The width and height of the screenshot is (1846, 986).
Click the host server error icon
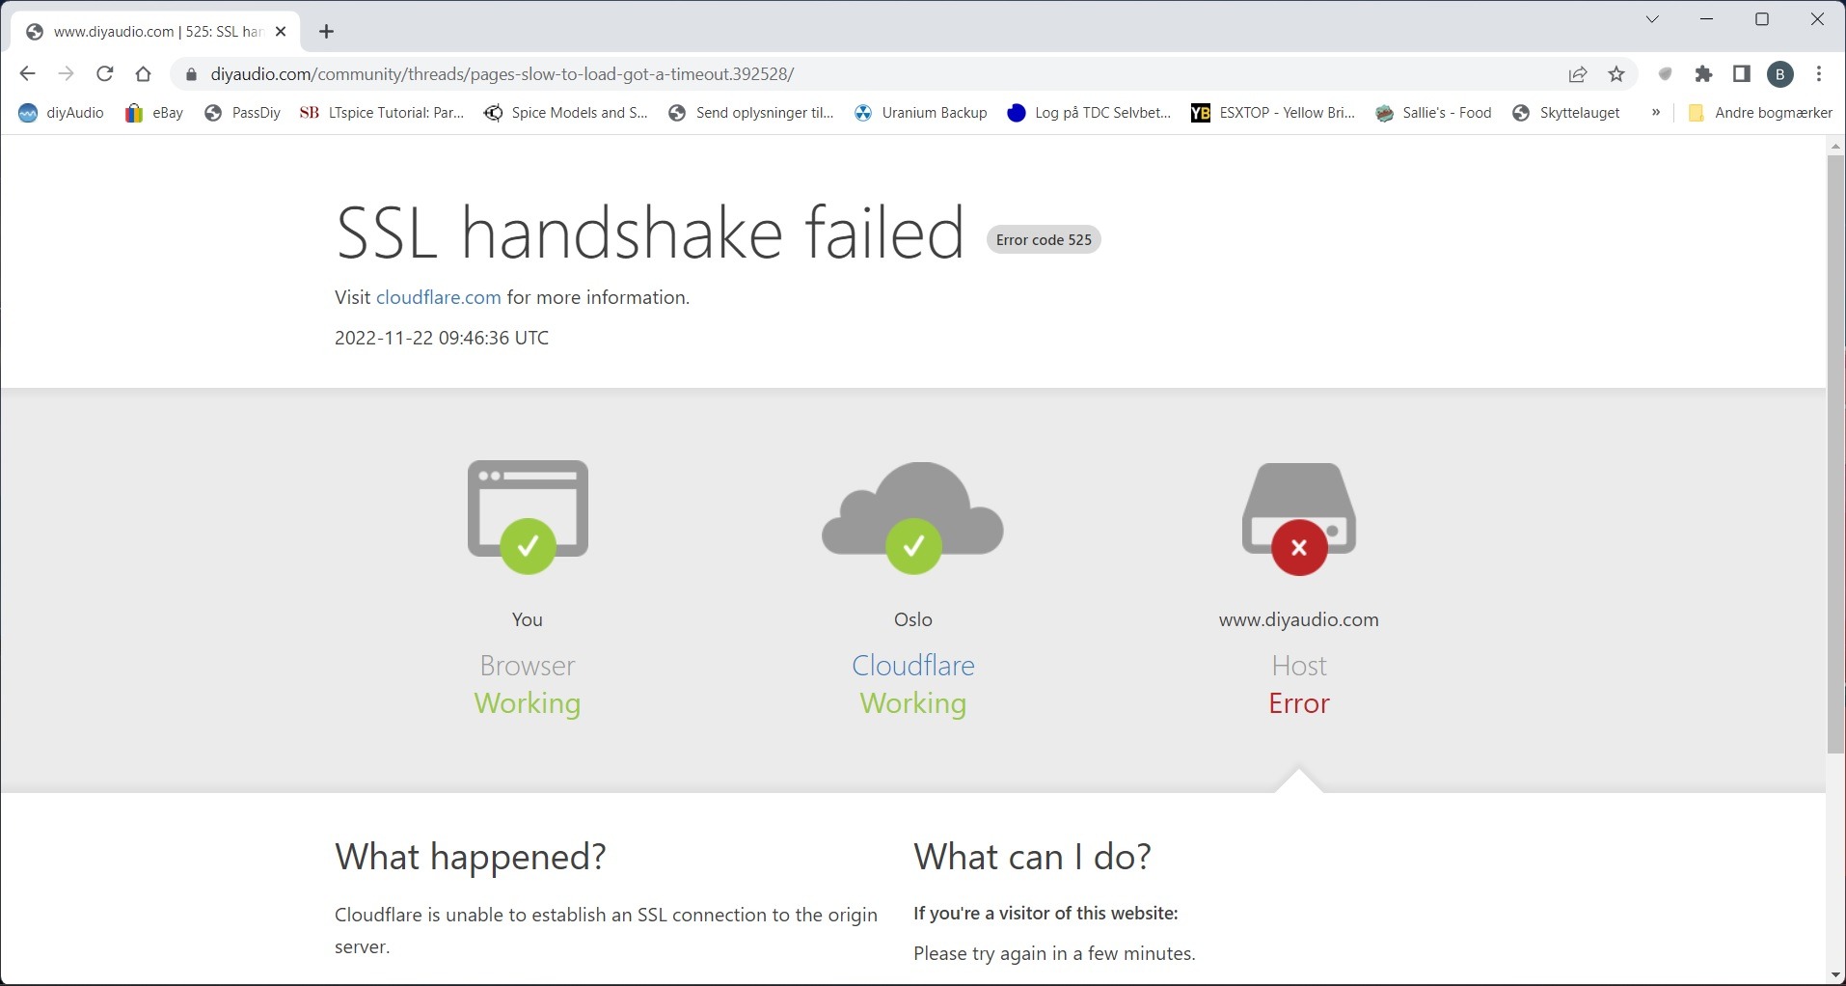point(1299,519)
